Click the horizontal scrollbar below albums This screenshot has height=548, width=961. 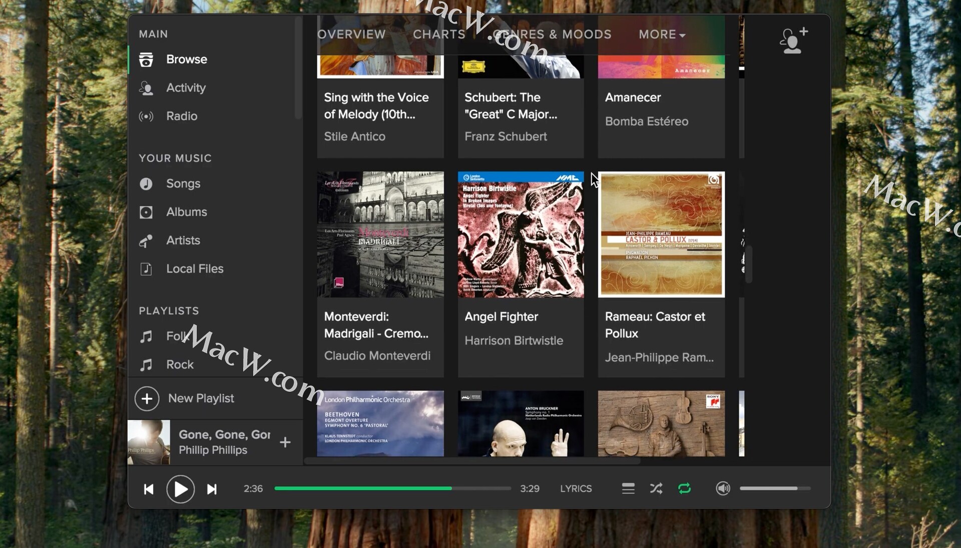472,461
